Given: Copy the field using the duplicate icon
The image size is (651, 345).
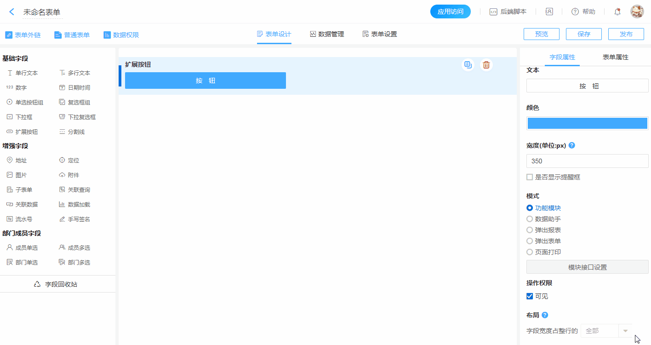Looking at the screenshot, I should 468,65.
